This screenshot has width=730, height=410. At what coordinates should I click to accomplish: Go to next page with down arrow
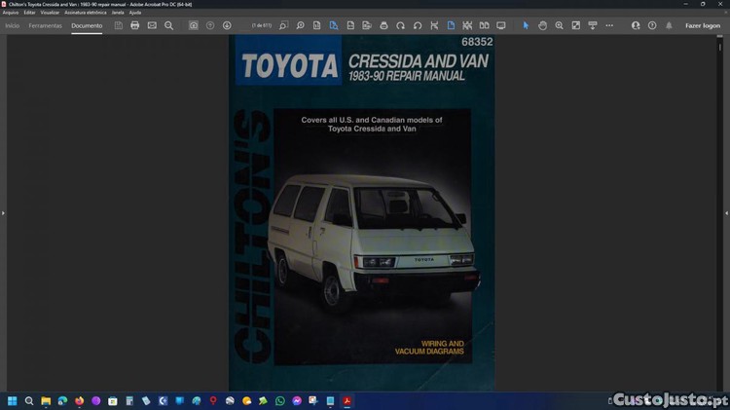pos(227,25)
